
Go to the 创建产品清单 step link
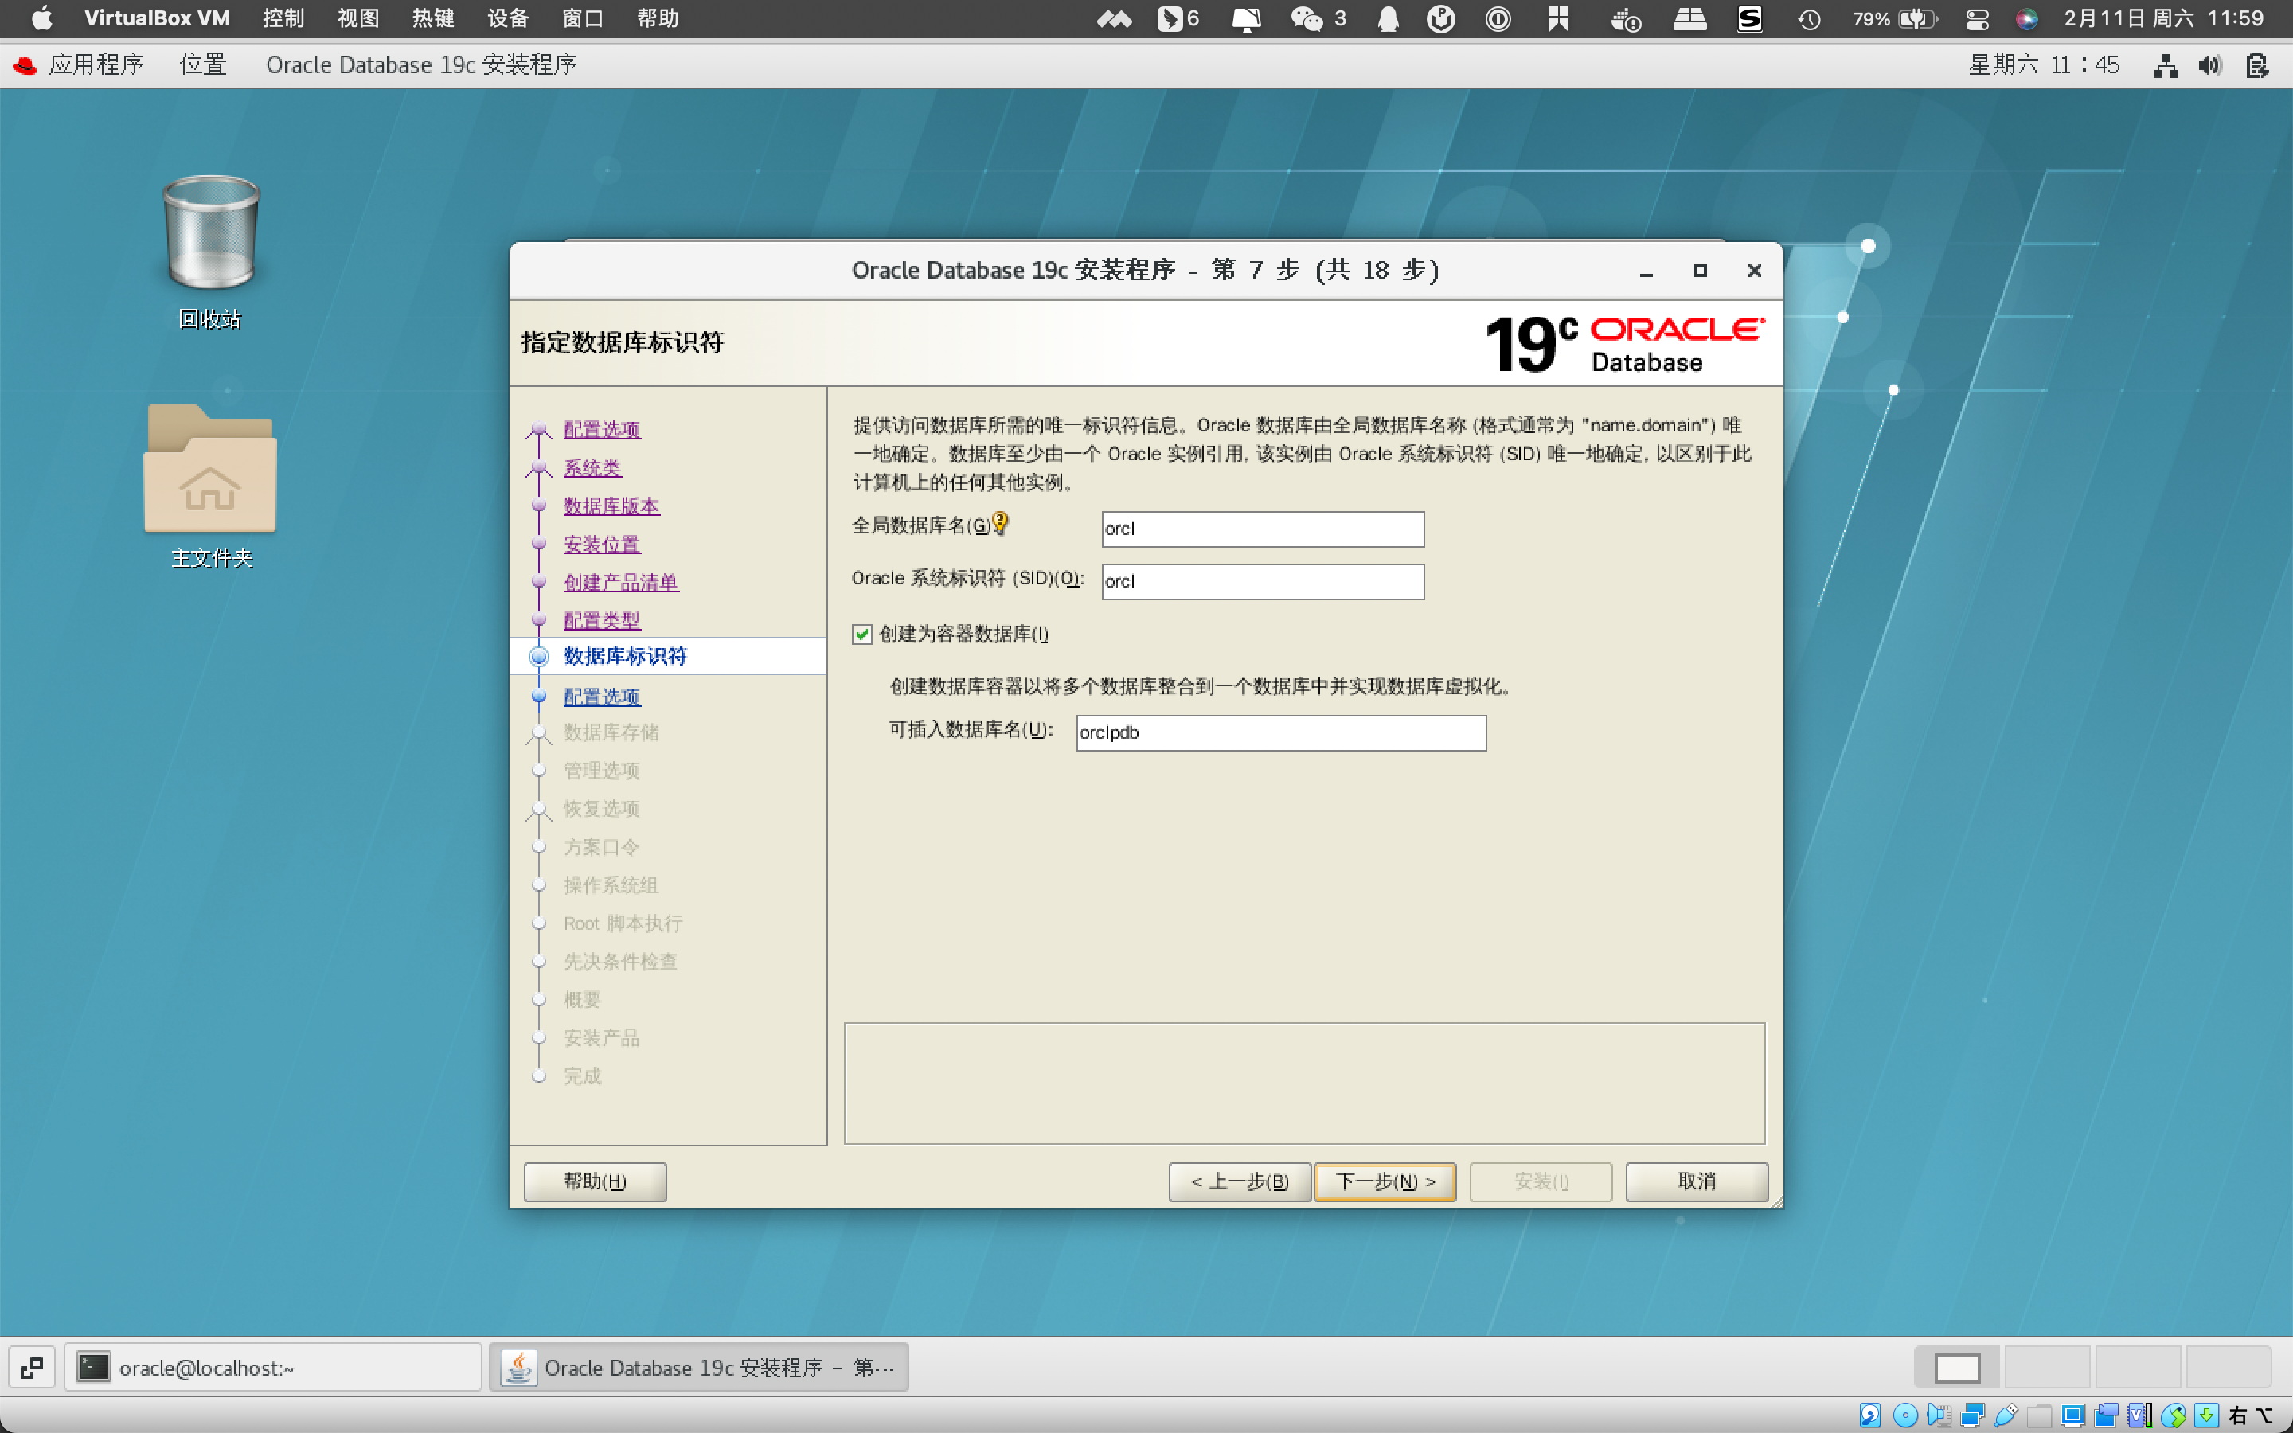621,582
